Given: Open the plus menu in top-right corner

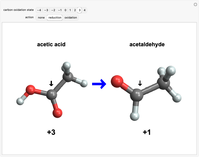Looking at the screenshot, I should [x=195, y=4].
